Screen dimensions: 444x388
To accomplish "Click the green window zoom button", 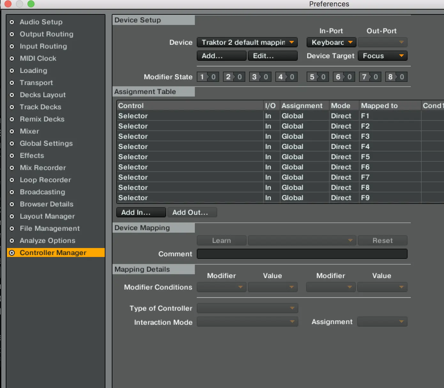I will coord(31,4).
